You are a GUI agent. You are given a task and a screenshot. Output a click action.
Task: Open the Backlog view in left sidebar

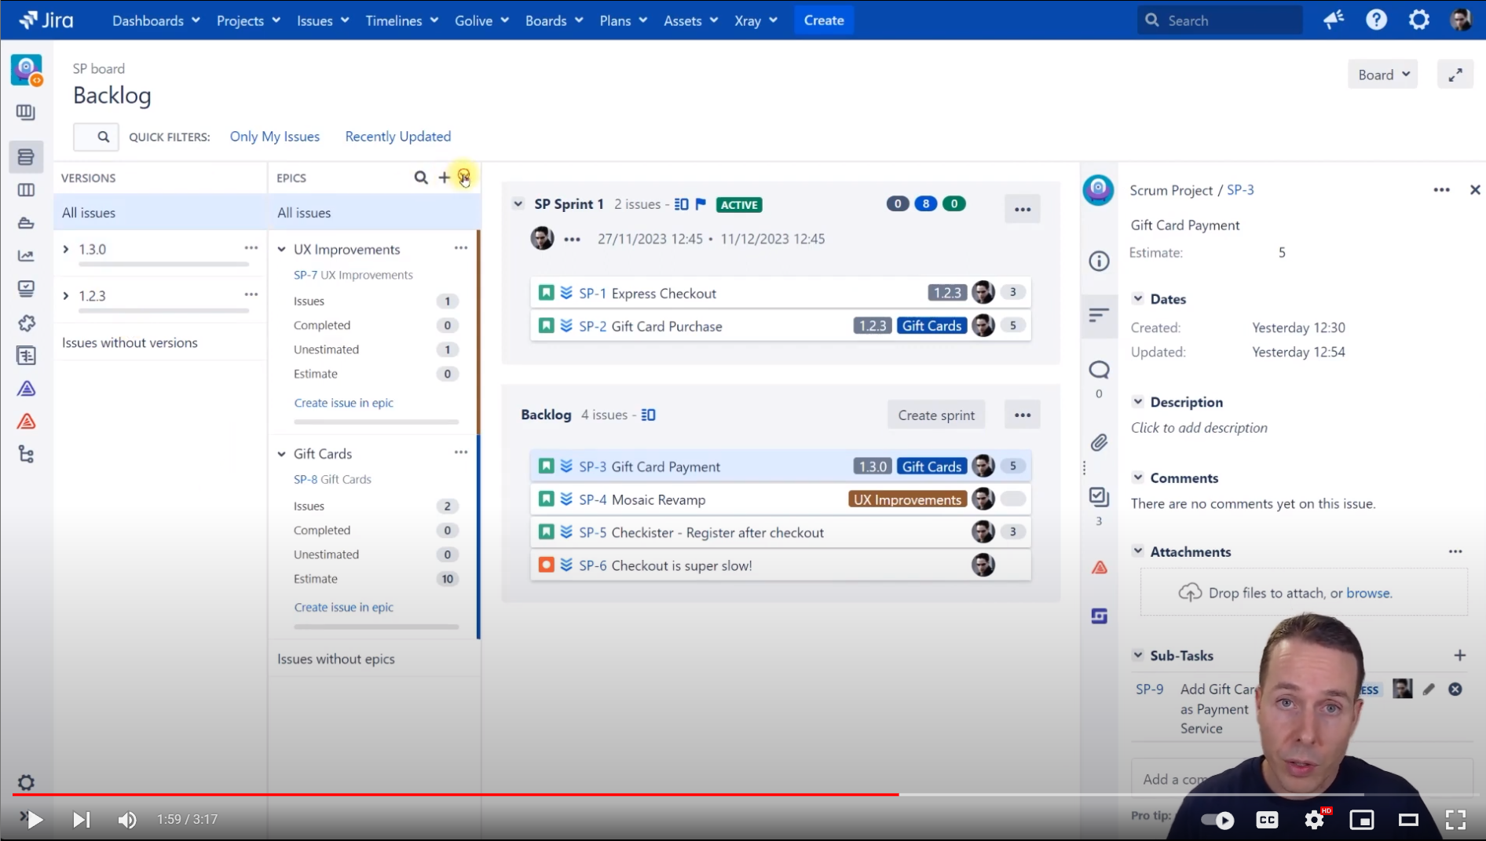[x=26, y=157]
